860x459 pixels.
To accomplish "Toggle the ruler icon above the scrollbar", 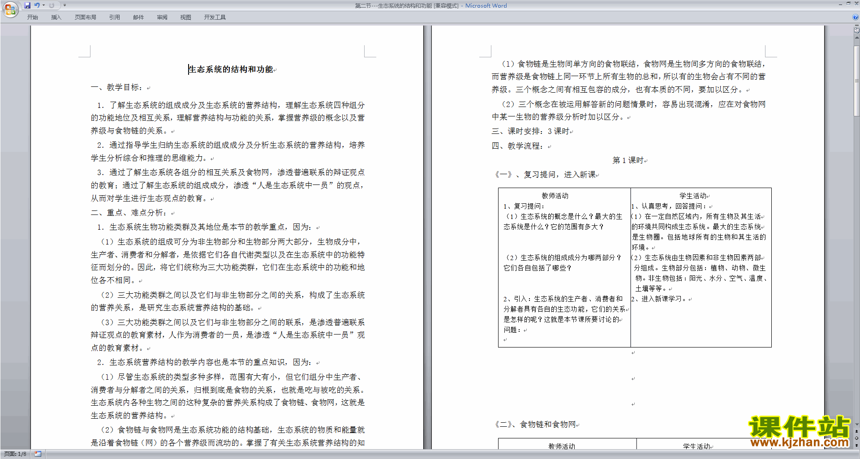I will 856,30.
